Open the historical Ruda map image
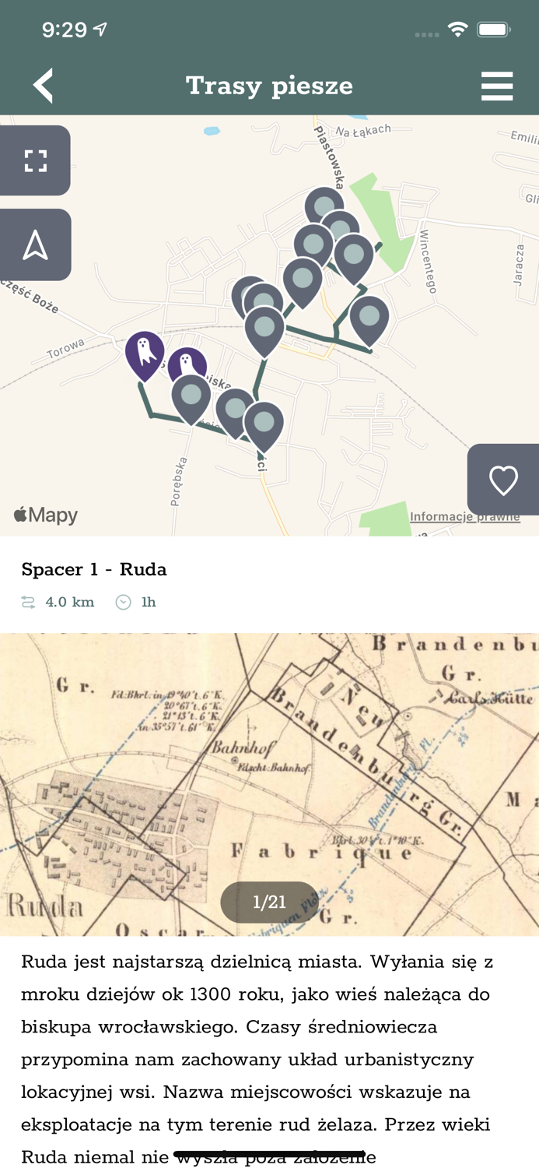 (269, 779)
